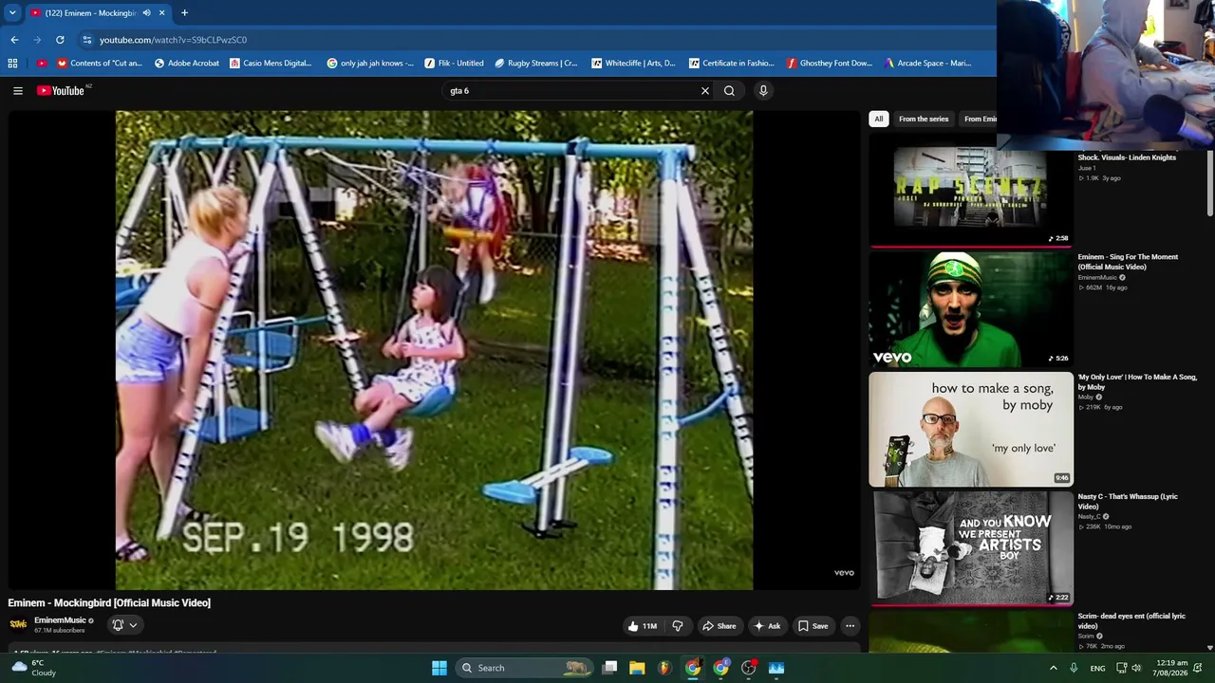Click the ENG language indicator
1215x683 pixels.
point(1097,668)
